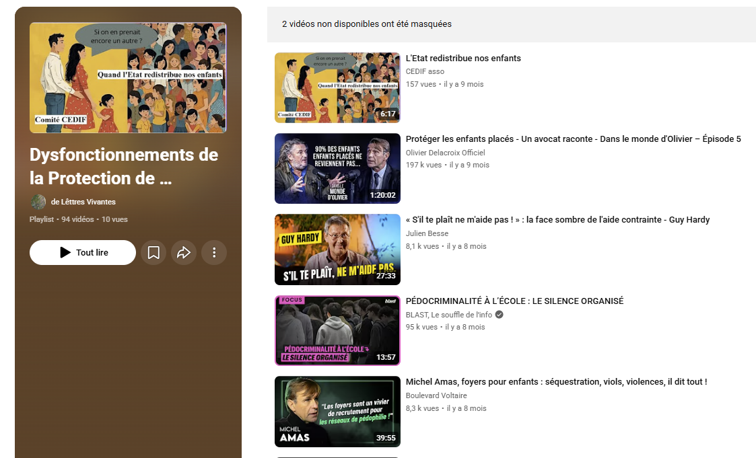
Task: Open video Protéger les enfants placés
Action: (x=574, y=139)
